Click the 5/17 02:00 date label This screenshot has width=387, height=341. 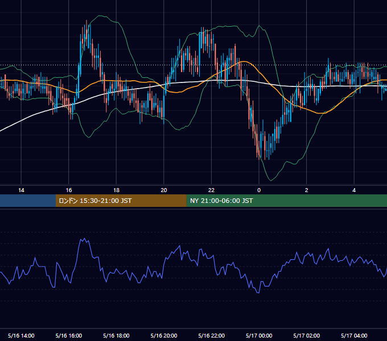click(307, 335)
